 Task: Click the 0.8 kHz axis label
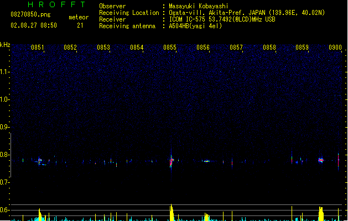click(x=4, y=155)
